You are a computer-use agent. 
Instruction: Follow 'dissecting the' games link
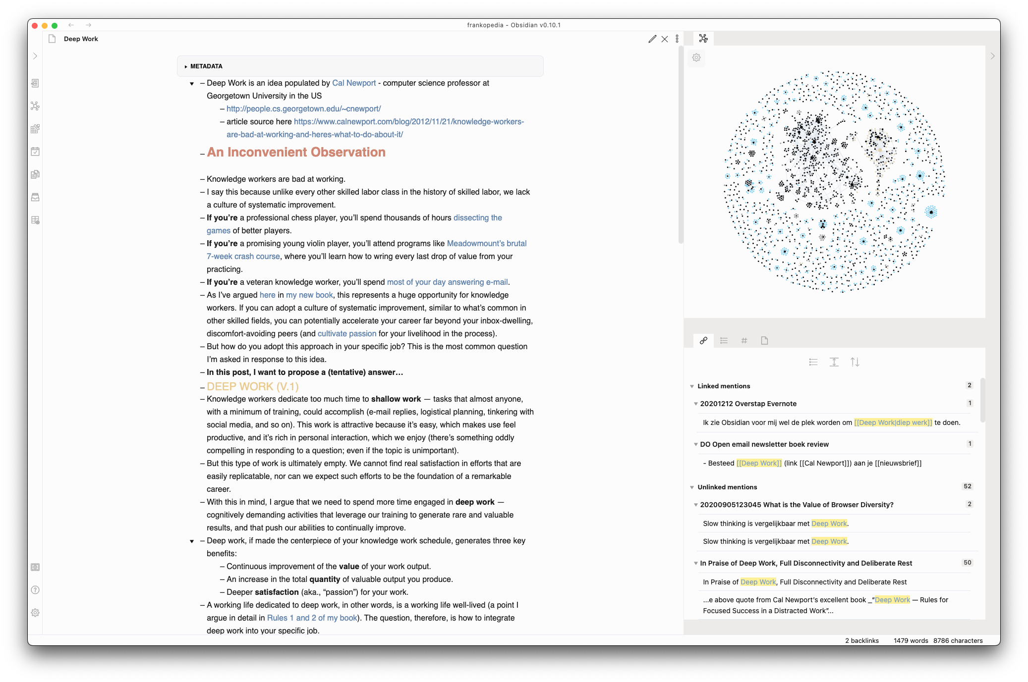point(478,217)
